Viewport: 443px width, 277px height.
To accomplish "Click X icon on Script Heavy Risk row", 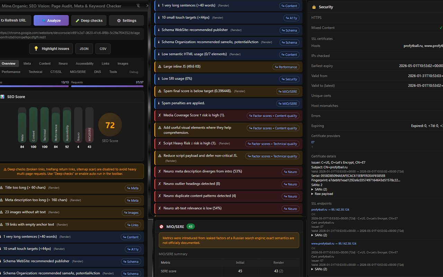I will click(x=160, y=143).
